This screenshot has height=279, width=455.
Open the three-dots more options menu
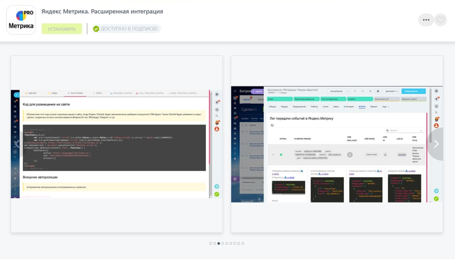[426, 20]
